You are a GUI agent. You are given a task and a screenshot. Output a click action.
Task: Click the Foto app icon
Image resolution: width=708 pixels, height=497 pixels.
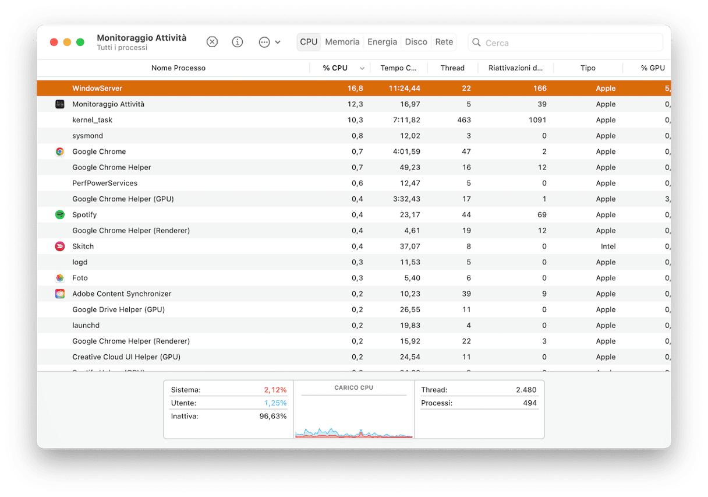[x=60, y=278]
